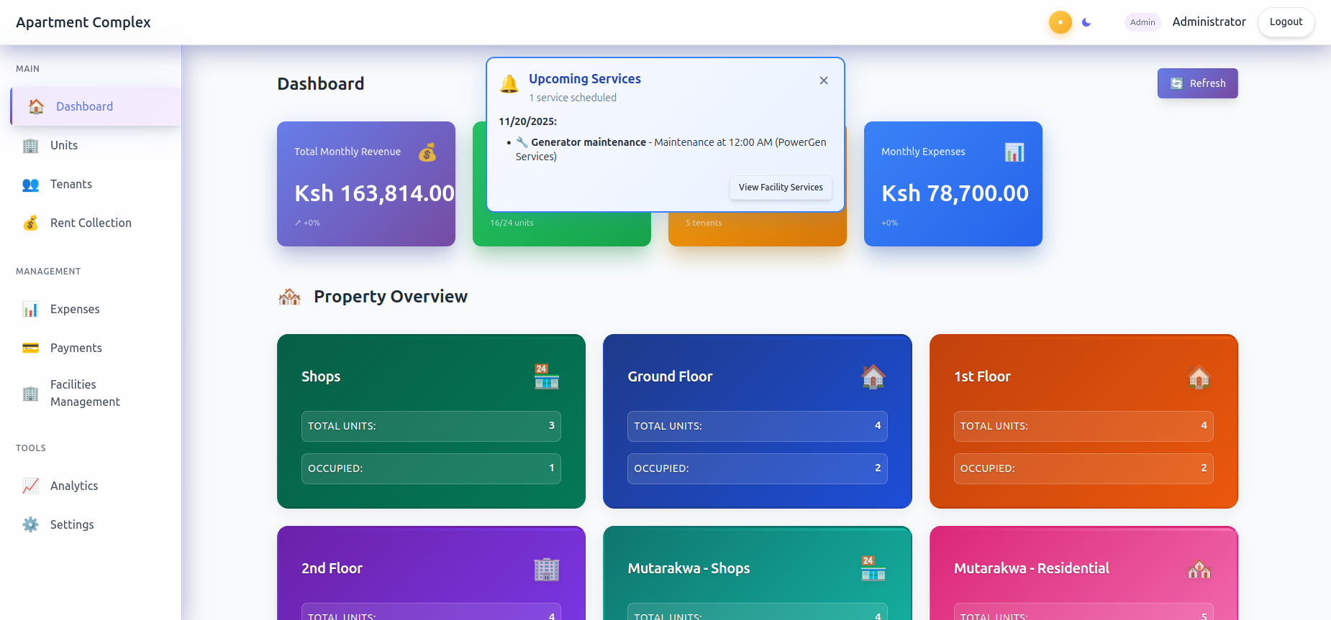Open the Dashboard menu item

tap(96, 106)
